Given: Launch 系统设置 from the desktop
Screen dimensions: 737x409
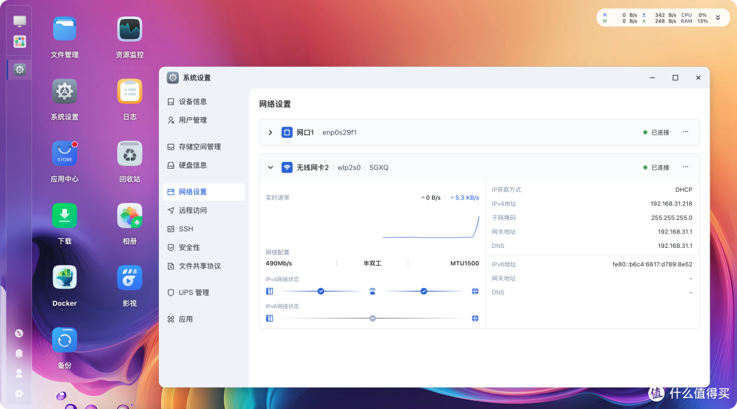Looking at the screenshot, I should [64, 91].
